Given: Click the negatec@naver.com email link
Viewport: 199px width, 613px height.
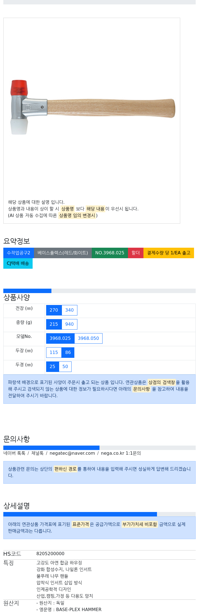Looking at the screenshot, I should [x=72, y=453].
